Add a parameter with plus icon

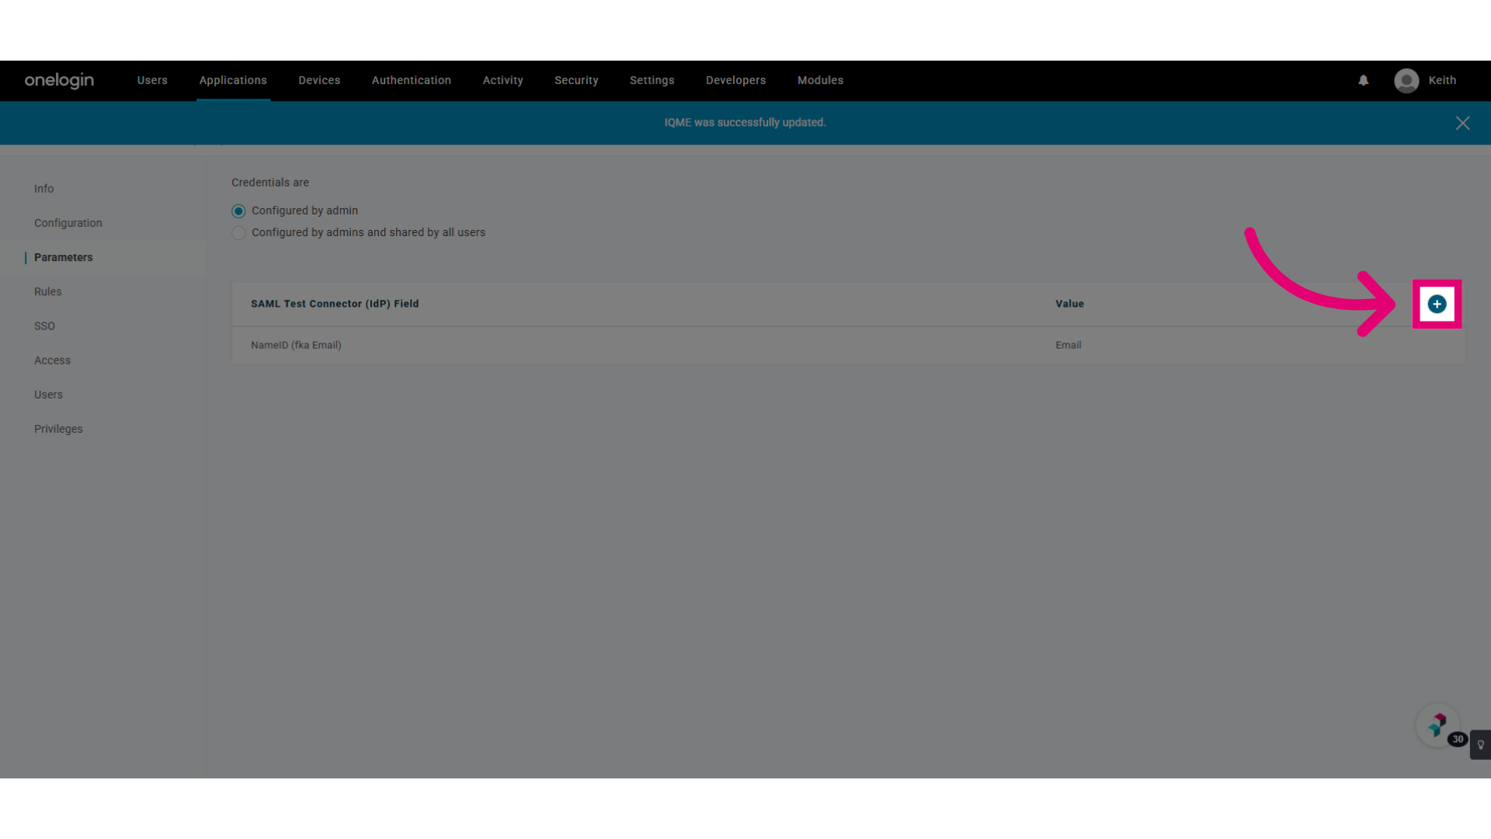point(1437,304)
